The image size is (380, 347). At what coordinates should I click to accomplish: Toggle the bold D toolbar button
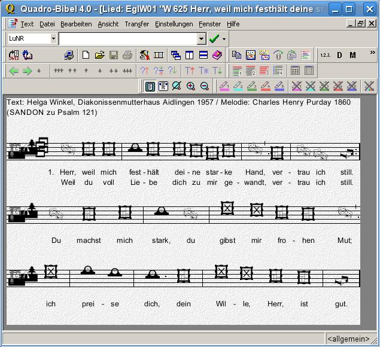[339, 55]
